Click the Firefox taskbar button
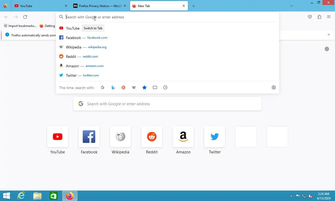The width and height of the screenshot is (335, 201). [x=70, y=196]
